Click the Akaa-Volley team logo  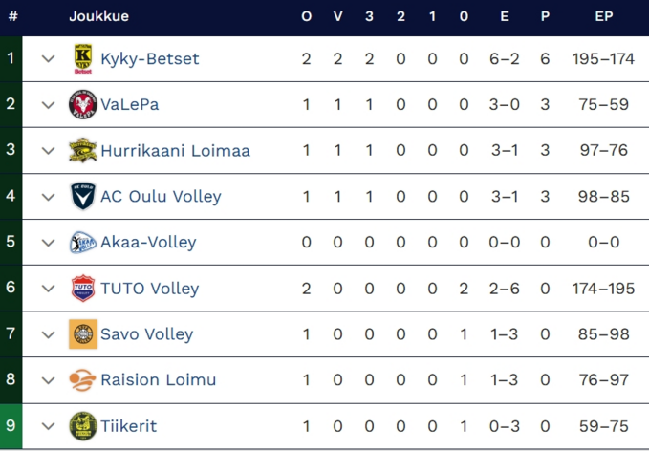83,243
